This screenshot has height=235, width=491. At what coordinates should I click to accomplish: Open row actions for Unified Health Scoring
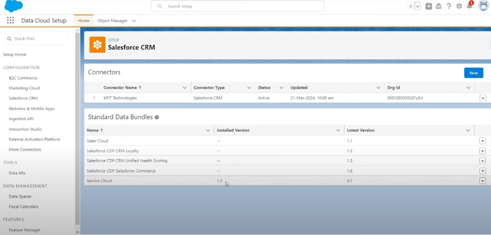point(482,161)
